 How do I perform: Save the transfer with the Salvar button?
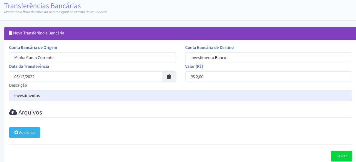[341, 156]
